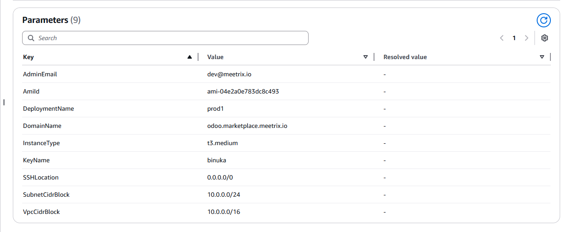Go to previous page chevron
565x232 pixels.
coord(502,38)
